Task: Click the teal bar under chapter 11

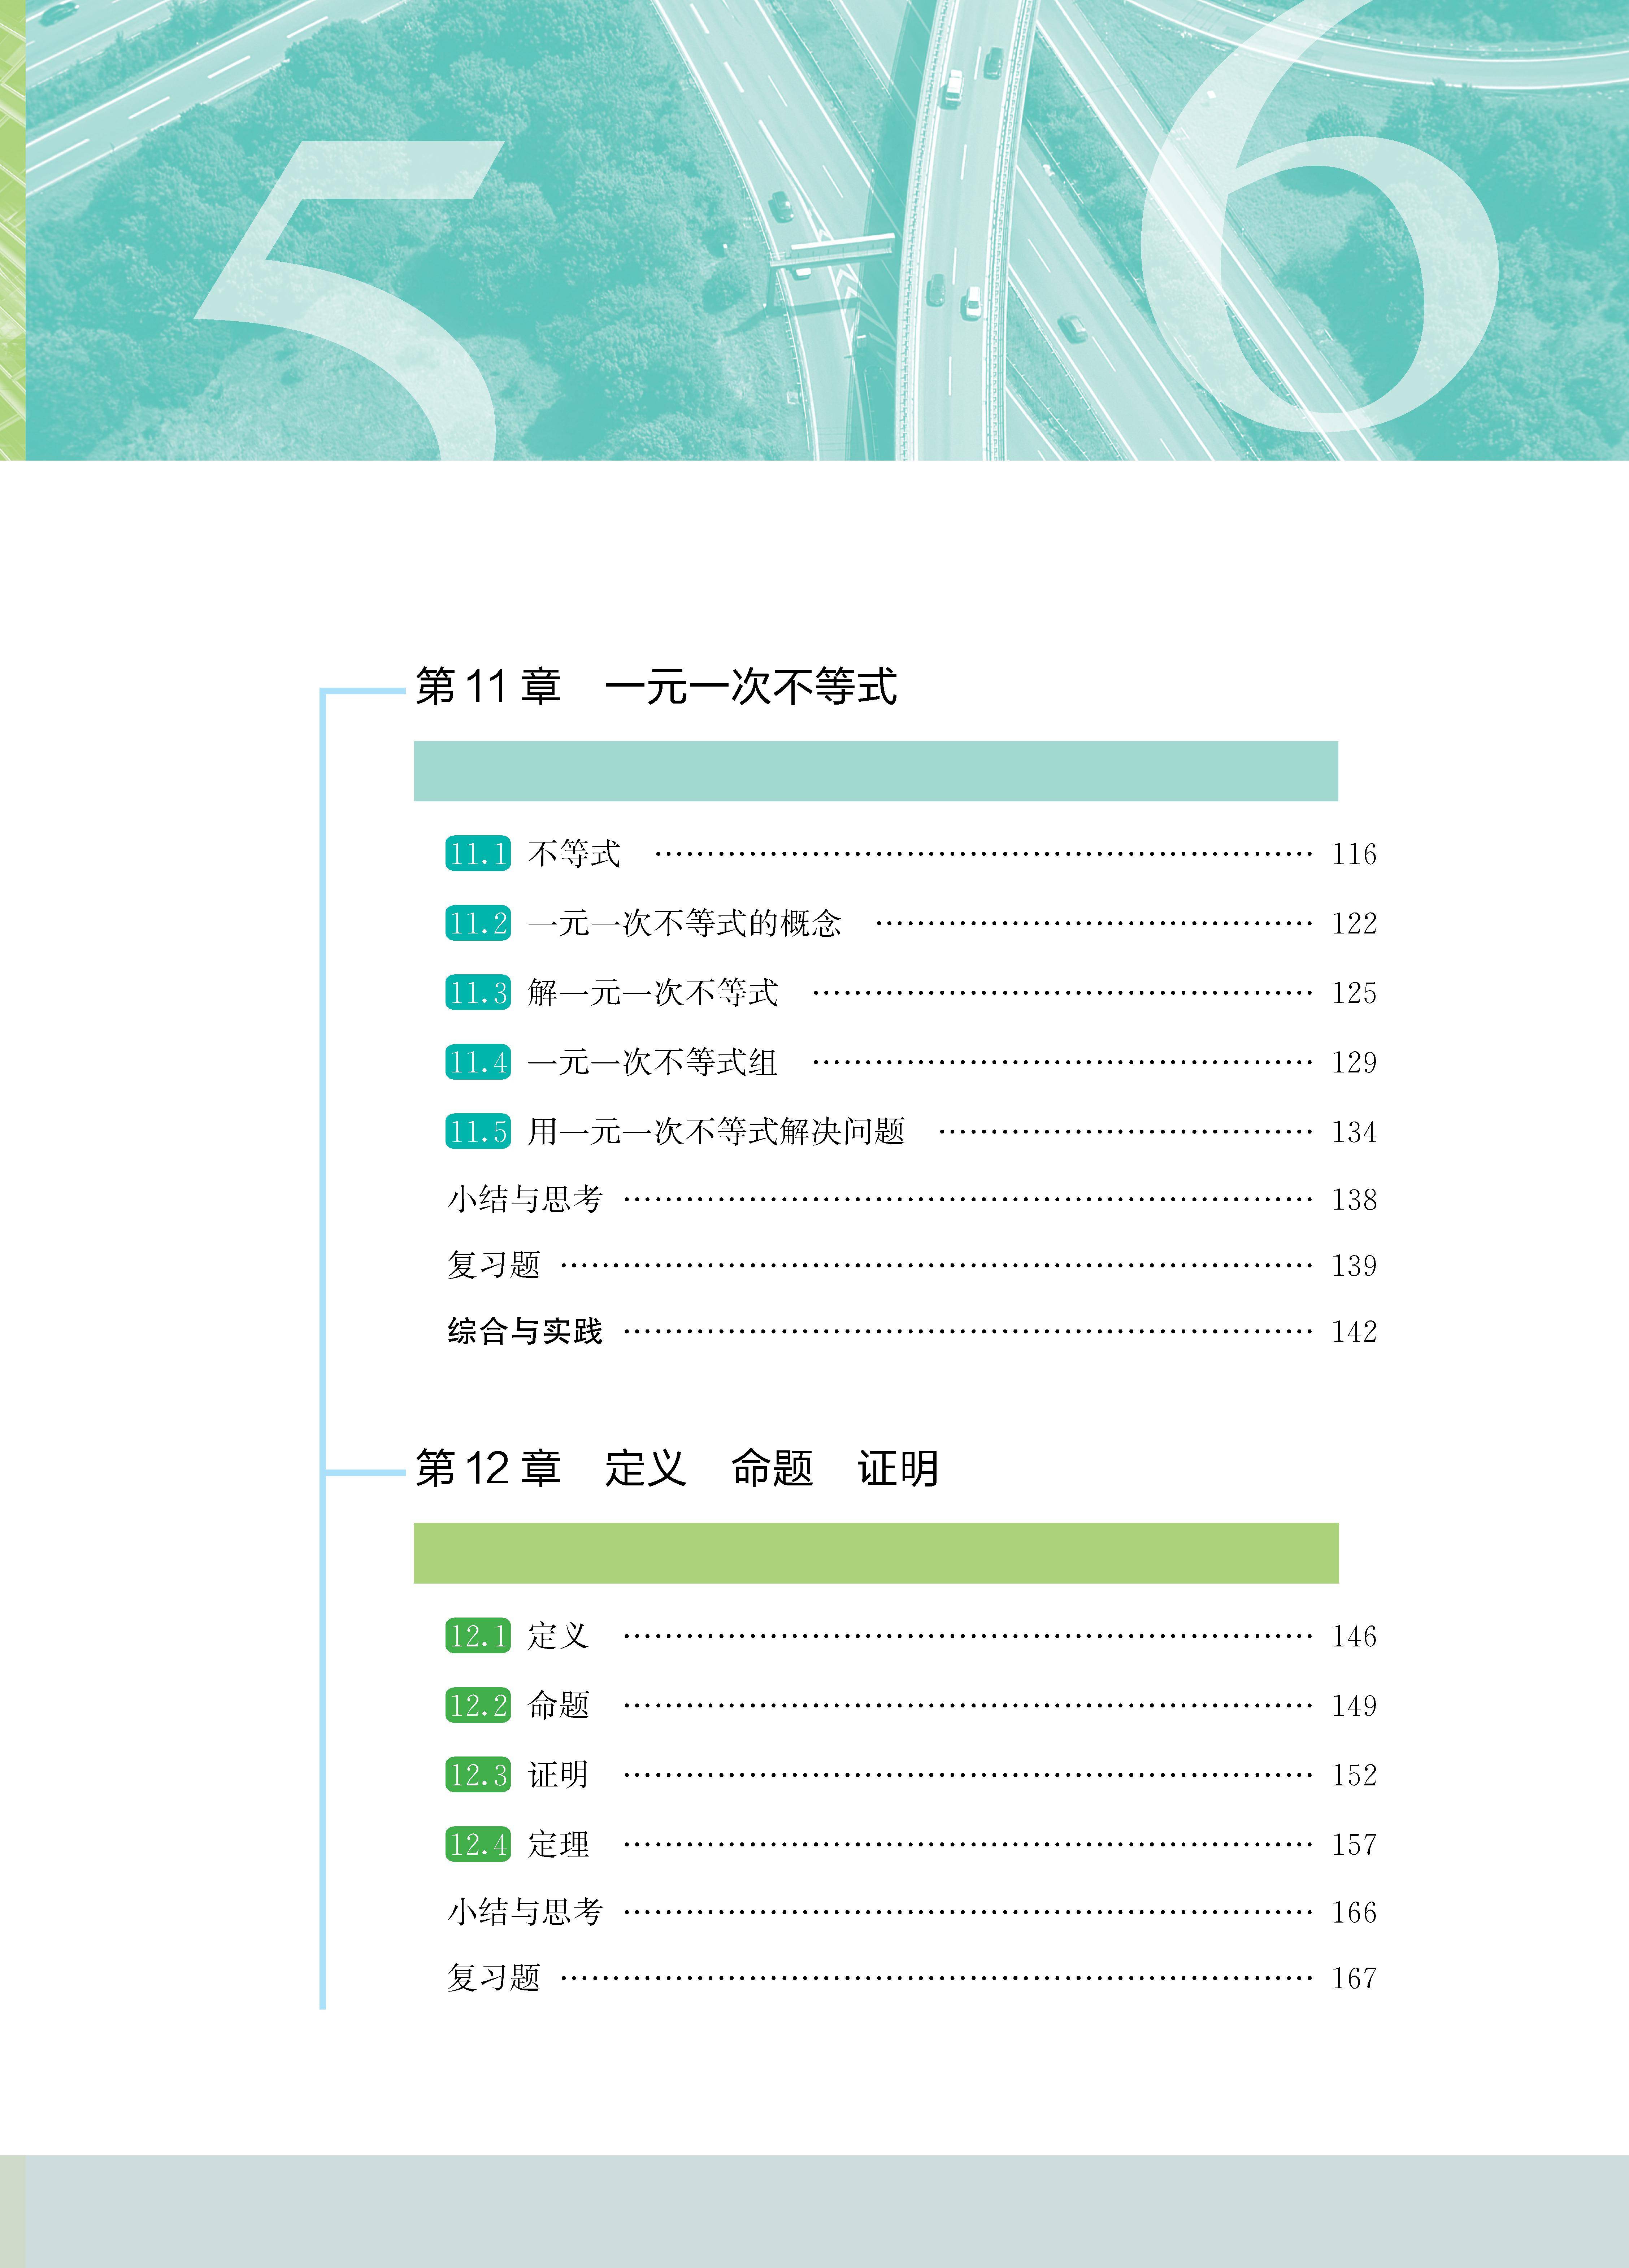Action: click(875, 771)
